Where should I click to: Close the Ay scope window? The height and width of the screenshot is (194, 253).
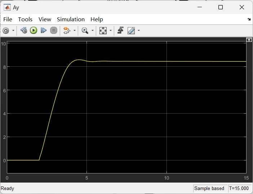pos(242,7)
